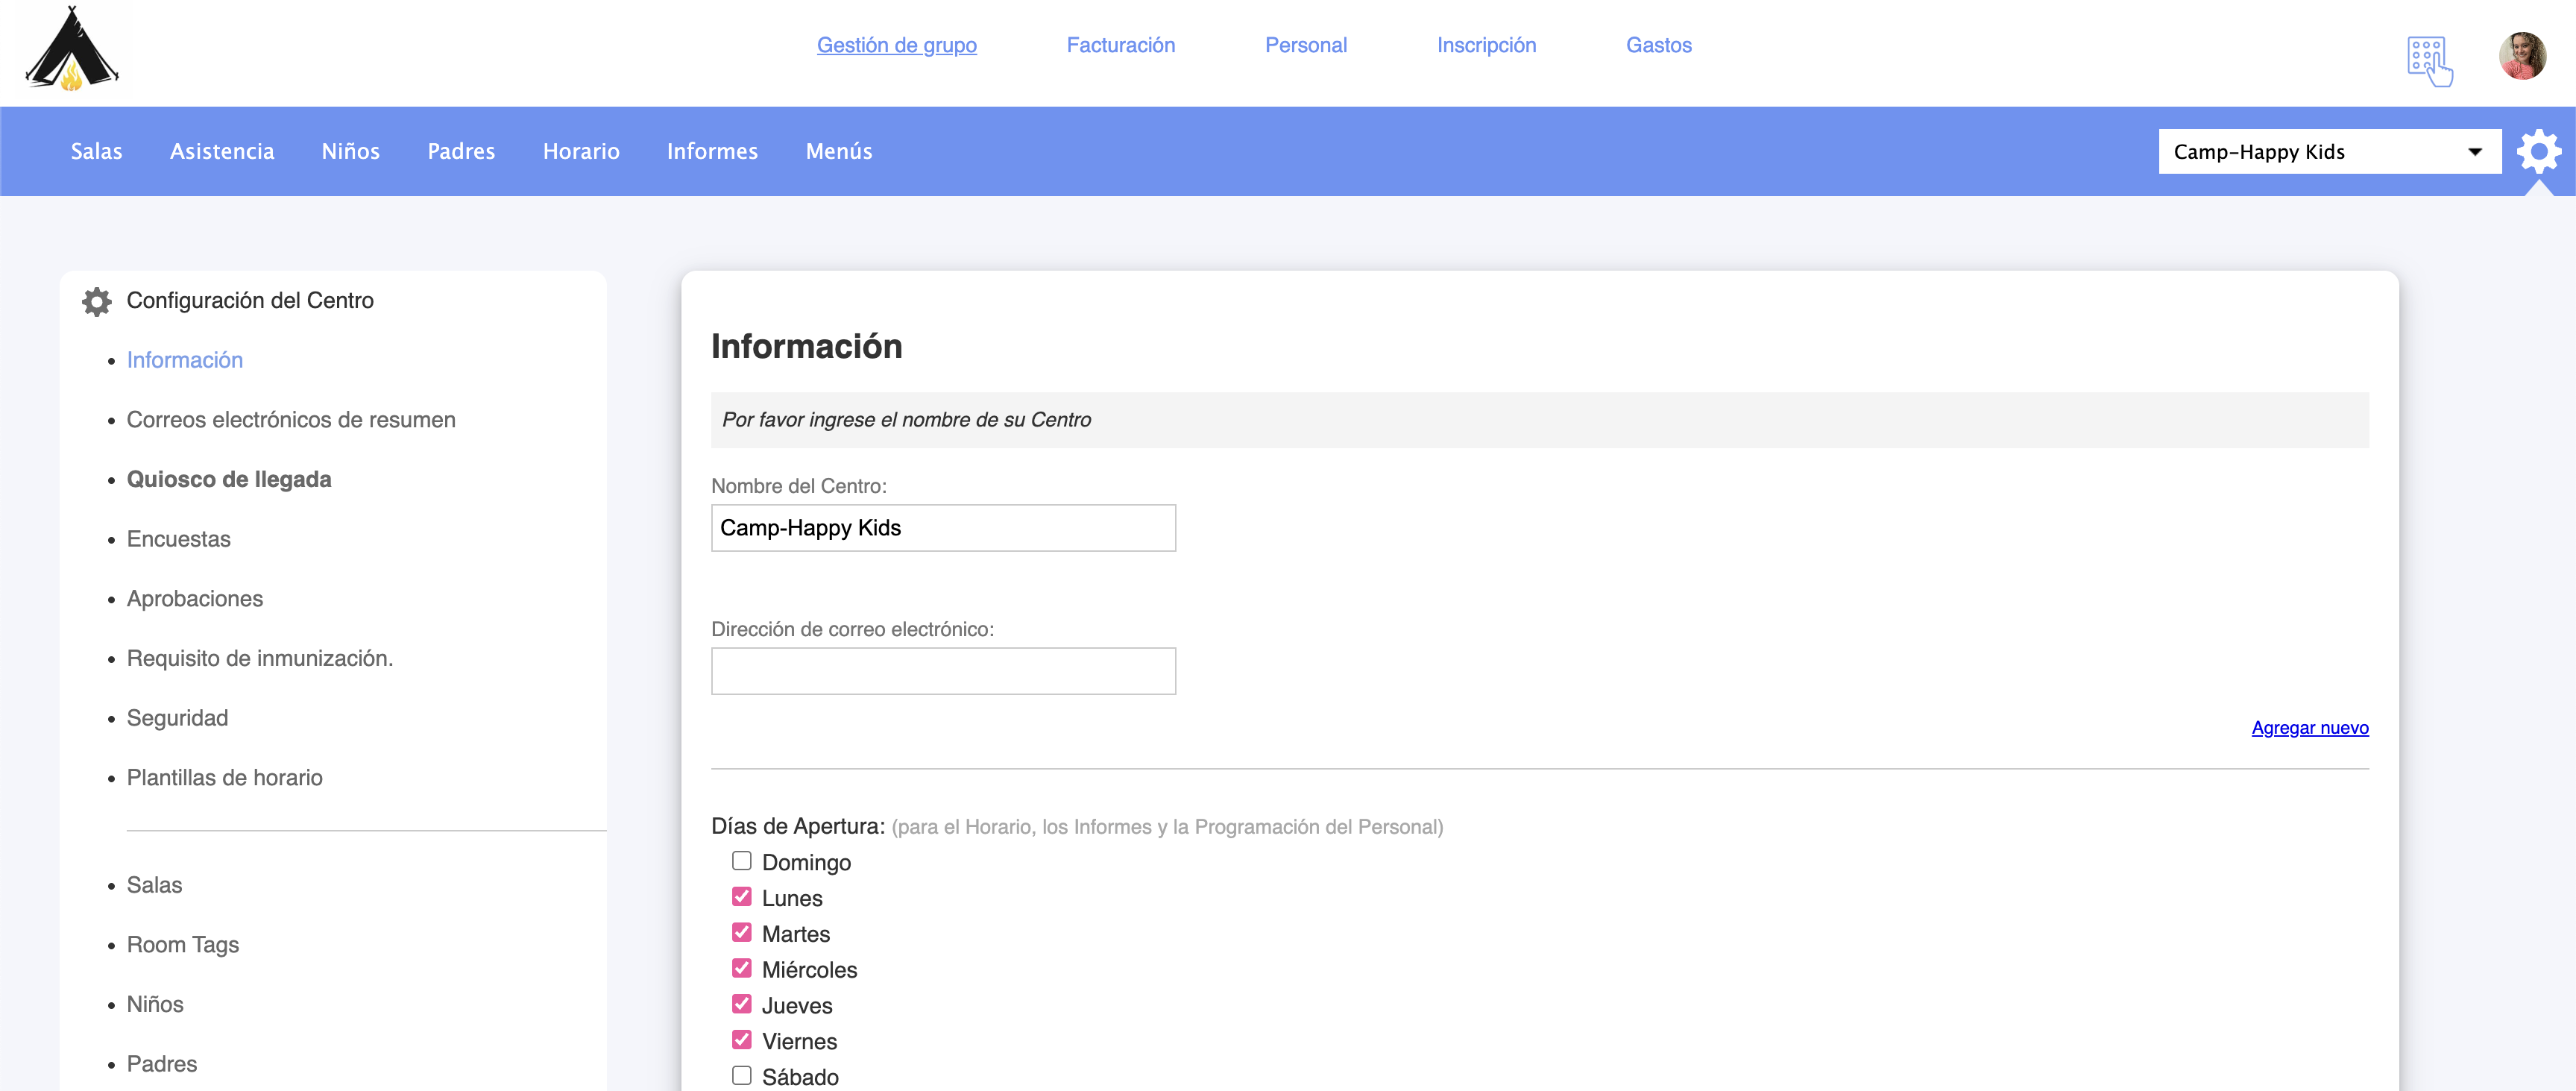This screenshot has width=2576, height=1091.
Task: Uncheck the Lunes opening day
Action: [741, 897]
